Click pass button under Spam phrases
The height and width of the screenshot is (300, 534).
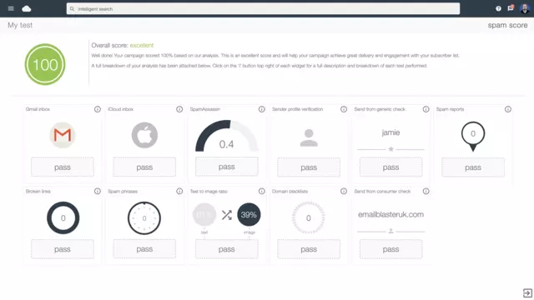click(144, 249)
